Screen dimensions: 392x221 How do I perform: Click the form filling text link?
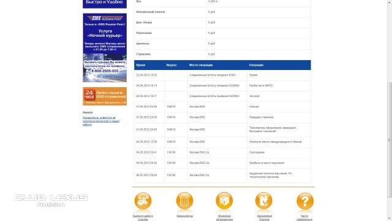tap(264, 217)
